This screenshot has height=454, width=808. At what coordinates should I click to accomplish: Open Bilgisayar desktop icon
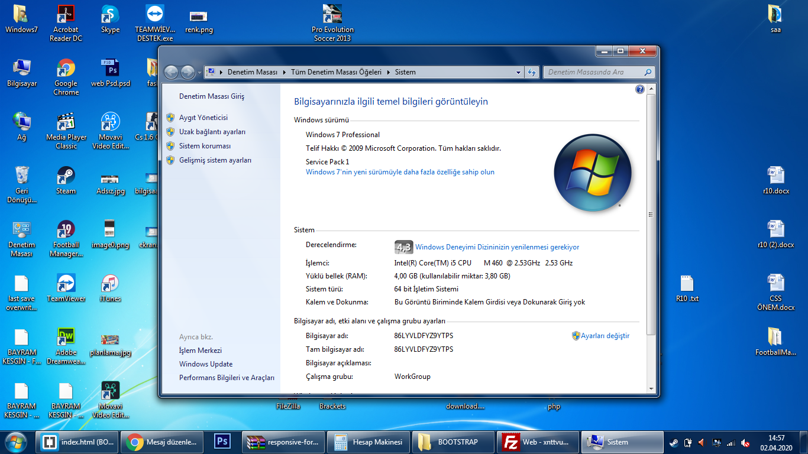coord(21,73)
